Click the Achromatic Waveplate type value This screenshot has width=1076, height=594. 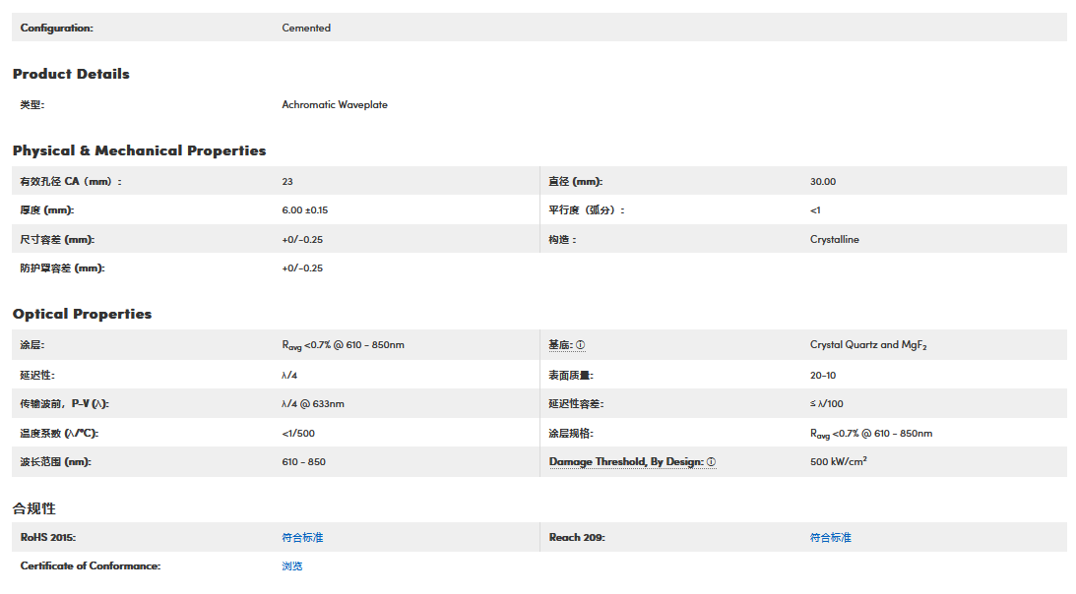(x=334, y=104)
